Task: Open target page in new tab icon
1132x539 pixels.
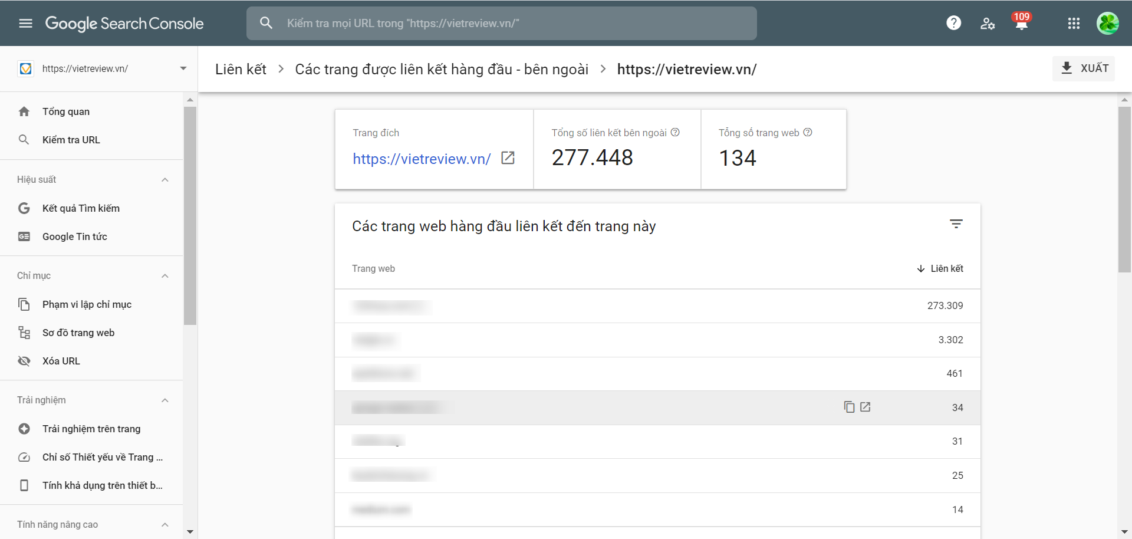Action: coord(508,158)
